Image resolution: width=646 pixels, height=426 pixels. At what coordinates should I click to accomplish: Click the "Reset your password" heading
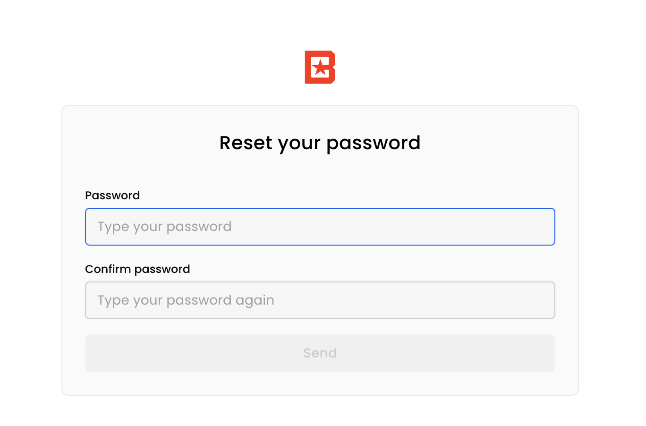[320, 143]
